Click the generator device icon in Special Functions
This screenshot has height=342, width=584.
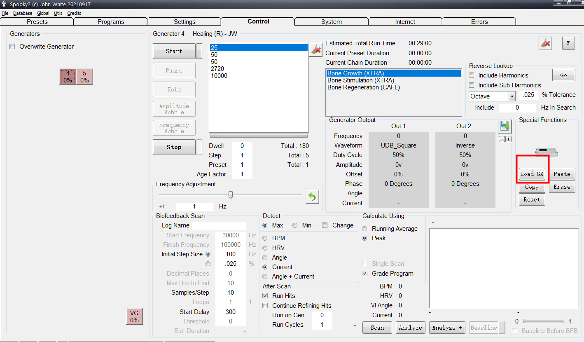[x=547, y=152]
